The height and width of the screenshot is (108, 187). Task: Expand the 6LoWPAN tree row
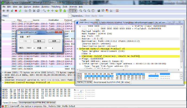click(3, 77)
